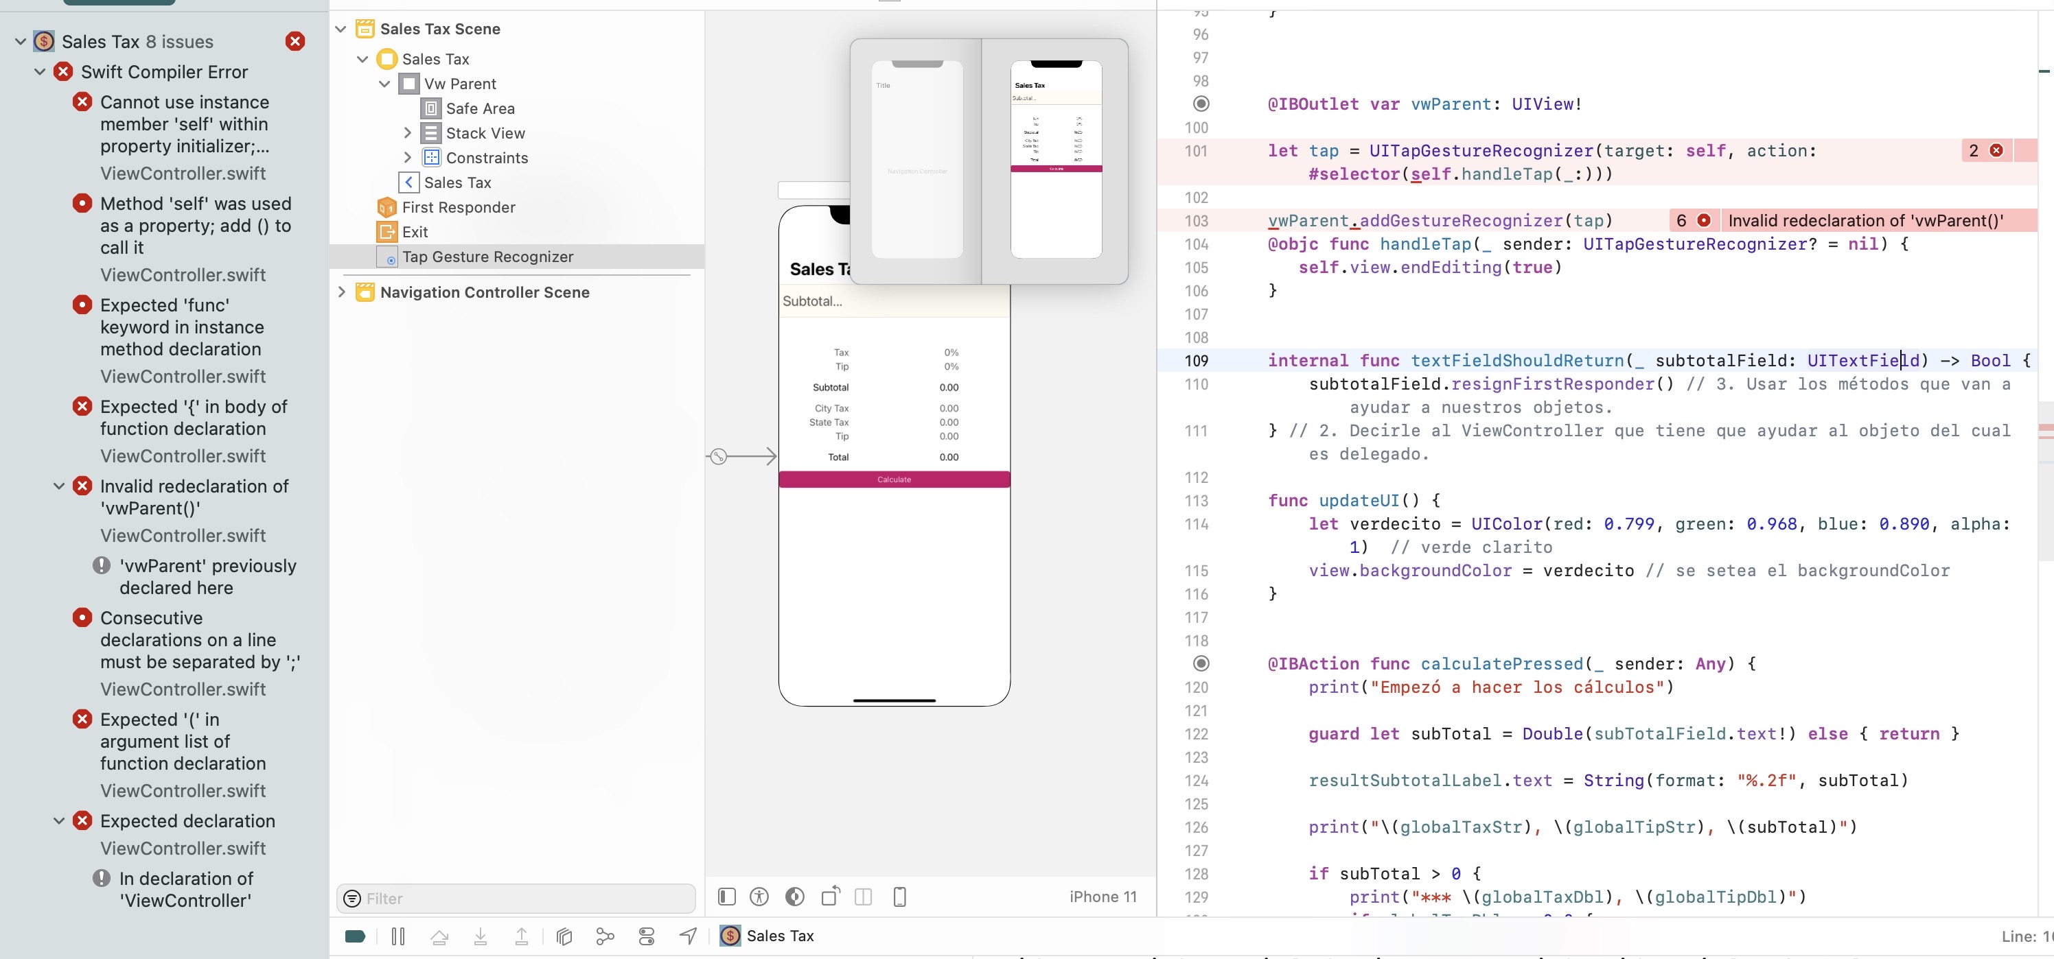Viewport: 2054px width, 959px height.
Task: Collapse Vw Parent node
Action: tap(384, 84)
